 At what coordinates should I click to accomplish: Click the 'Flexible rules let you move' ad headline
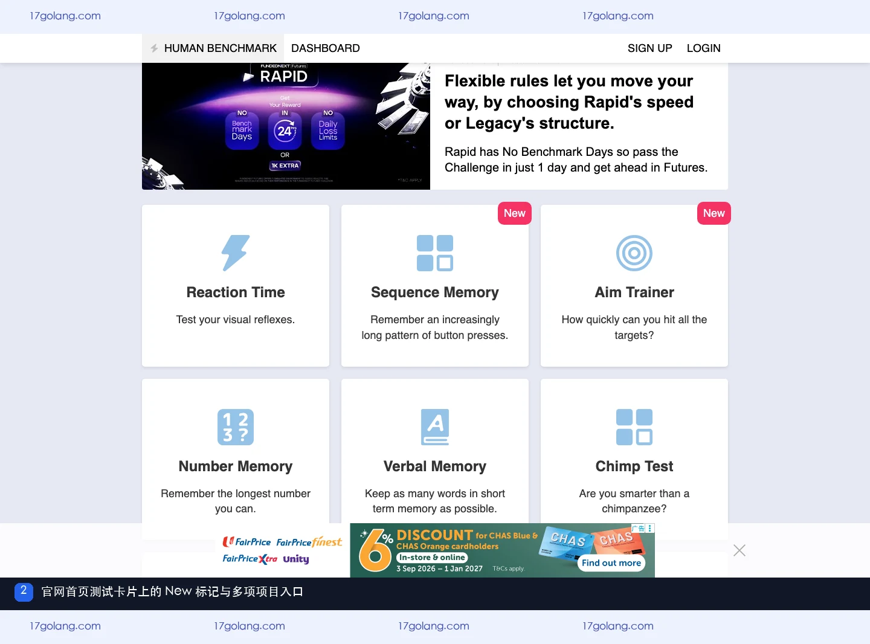point(569,102)
